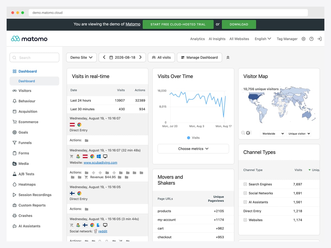
Task: Click folder action icon in first visit's Actions
Action: (x=87, y=140)
